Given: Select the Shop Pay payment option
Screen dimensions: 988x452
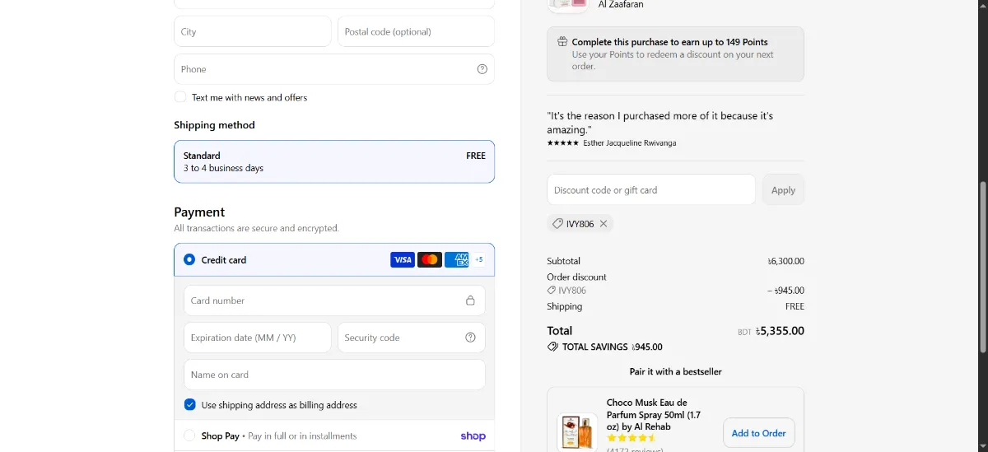Looking at the screenshot, I should pos(189,436).
